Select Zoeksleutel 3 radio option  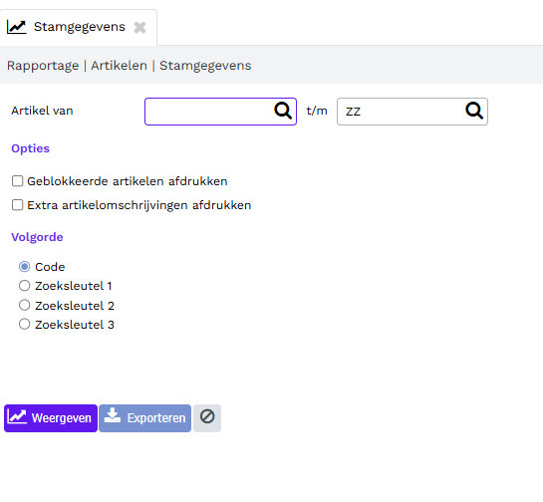click(x=24, y=324)
